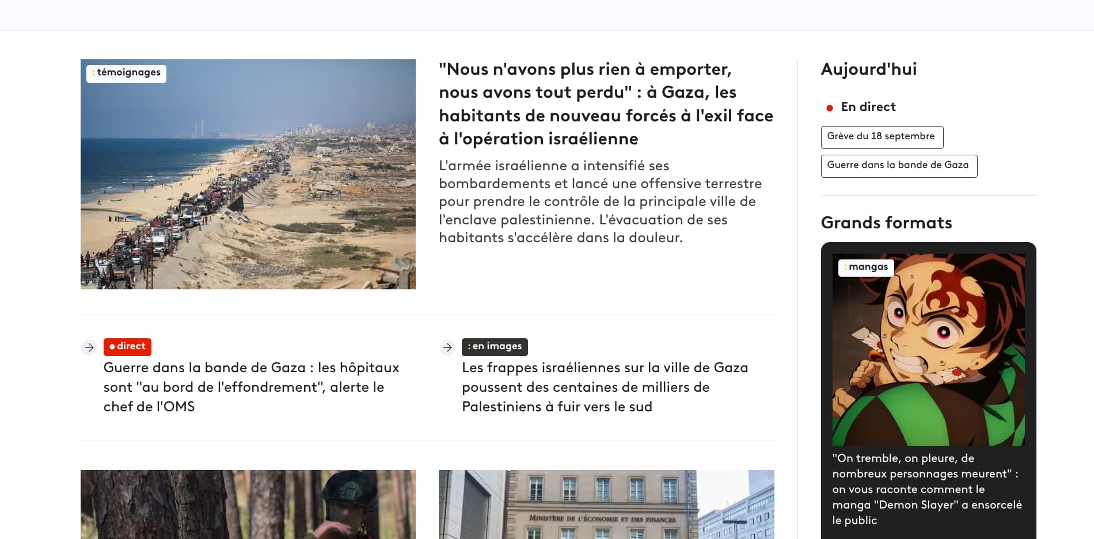Image resolution: width=1094 pixels, height=539 pixels.
Task: Open the Demon Slayer manga story caption
Action: (927, 489)
